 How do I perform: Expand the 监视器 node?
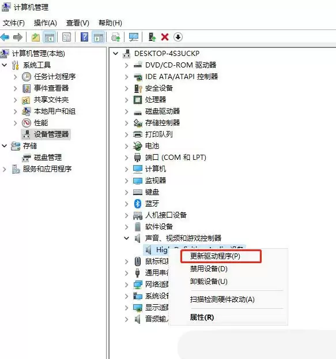click(126, 181)
